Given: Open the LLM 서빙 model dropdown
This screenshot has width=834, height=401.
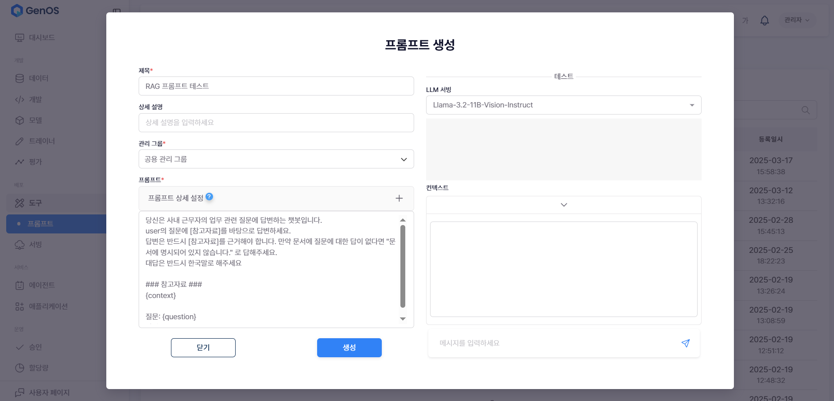Looking at the screenshot, I should [563, 105].
